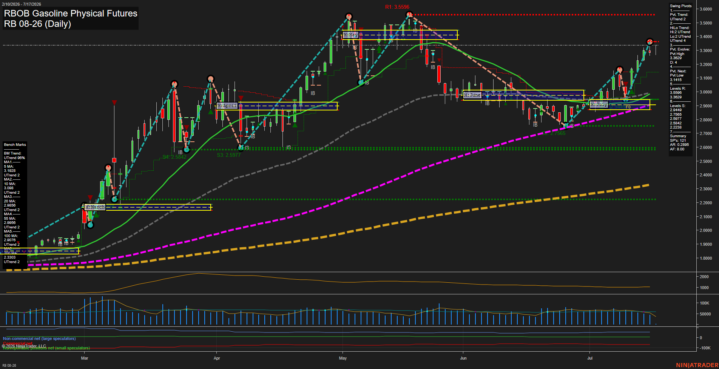The width and height of the screenshot is (719, 369).
Task: Click the HiLo Trend entry
Action: (x=680, y=28)
